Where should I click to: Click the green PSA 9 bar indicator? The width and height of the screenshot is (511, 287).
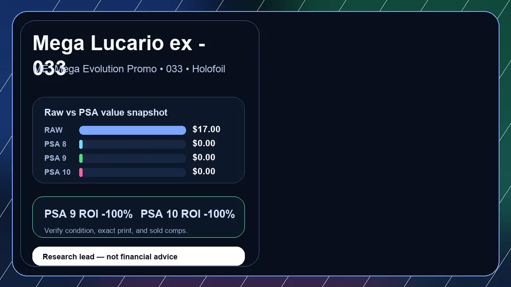click(x=81, y=158)
